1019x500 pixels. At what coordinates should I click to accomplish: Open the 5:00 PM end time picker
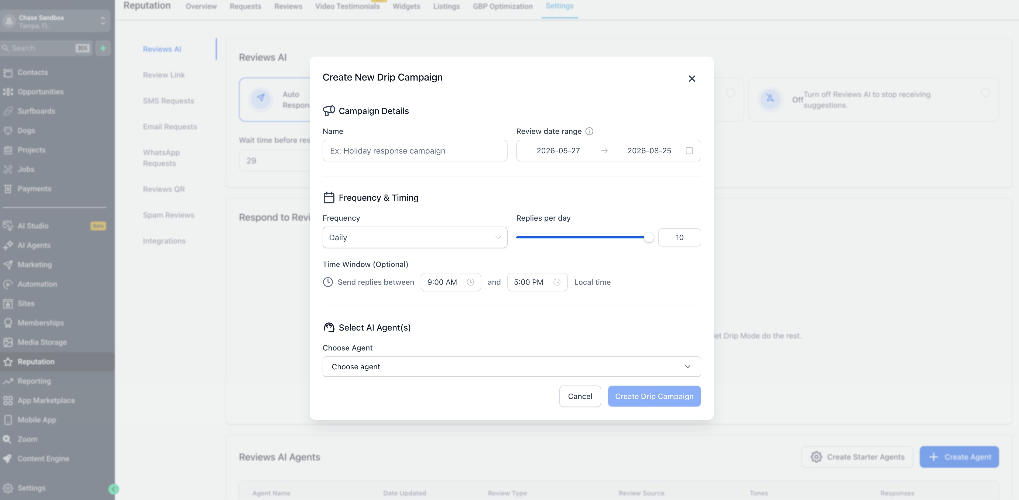click(537, 282)
